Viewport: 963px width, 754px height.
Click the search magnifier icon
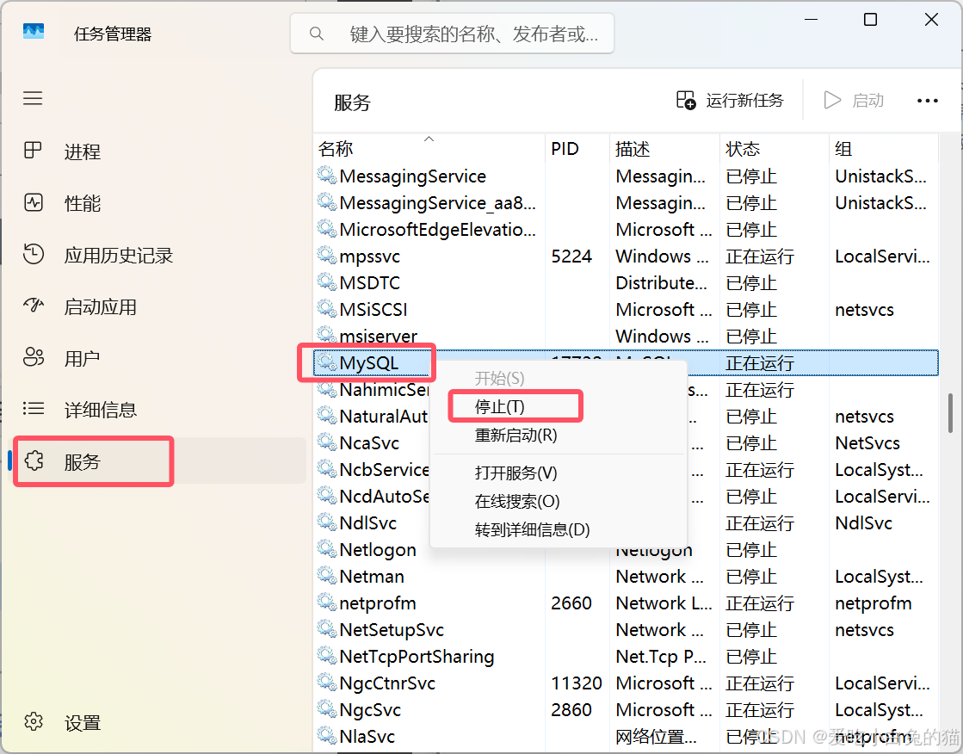(316, 33)
